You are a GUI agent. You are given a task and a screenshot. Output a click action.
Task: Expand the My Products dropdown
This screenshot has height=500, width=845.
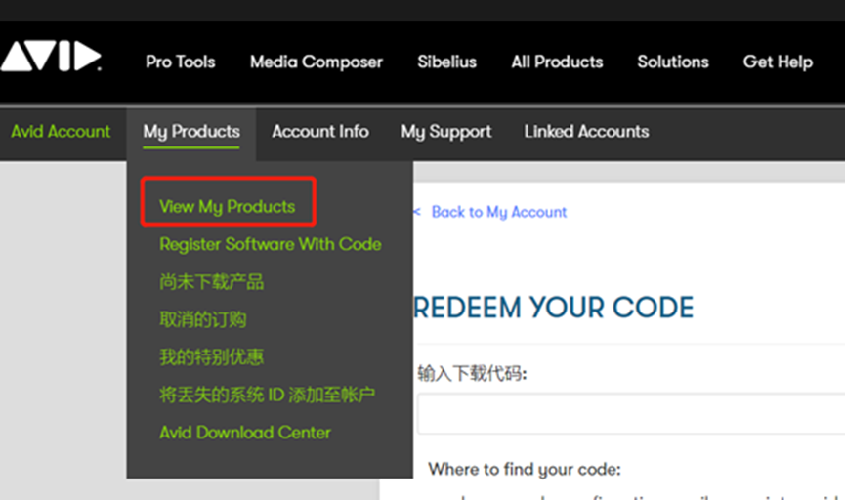coord(191,131)
